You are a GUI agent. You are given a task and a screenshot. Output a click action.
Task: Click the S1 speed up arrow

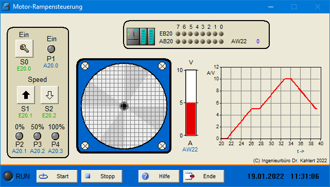point(26,95)
